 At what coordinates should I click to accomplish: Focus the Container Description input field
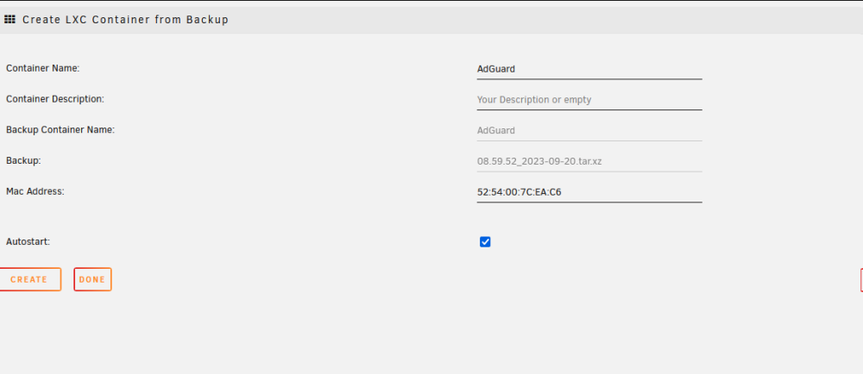pos(589,100)
